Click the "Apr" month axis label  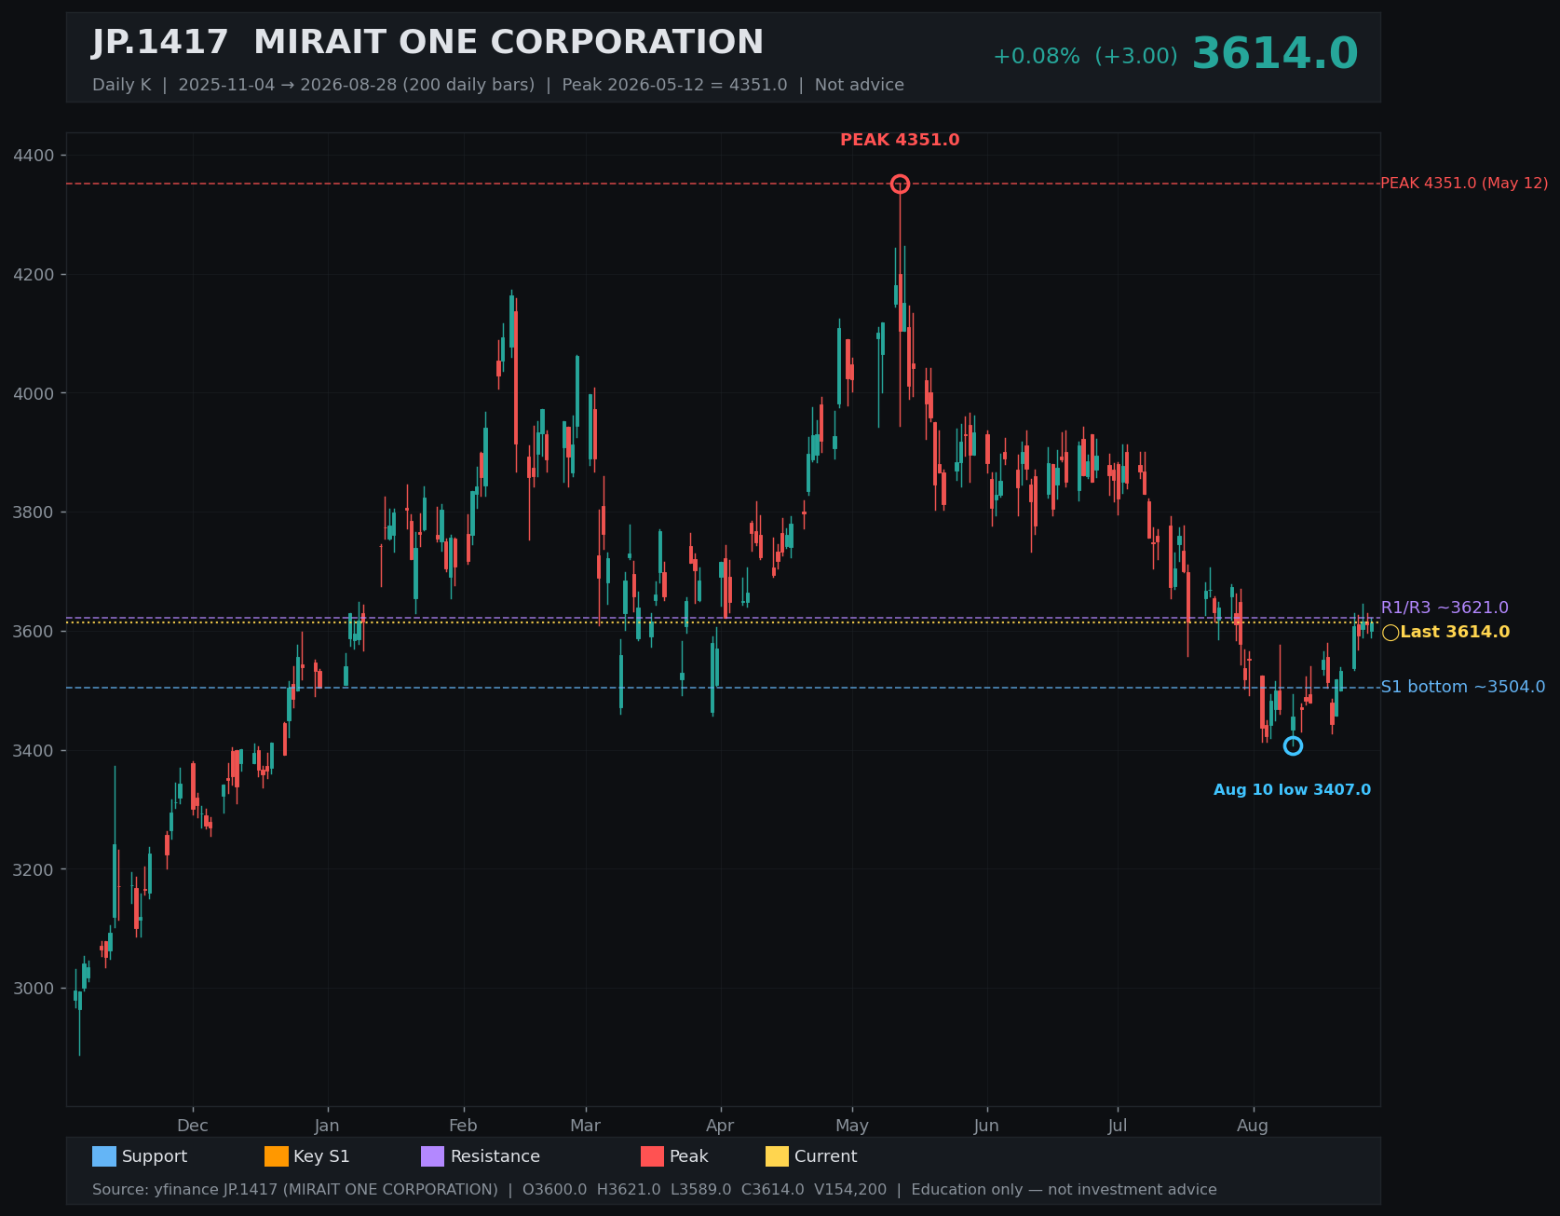[x=720, y=1126]
